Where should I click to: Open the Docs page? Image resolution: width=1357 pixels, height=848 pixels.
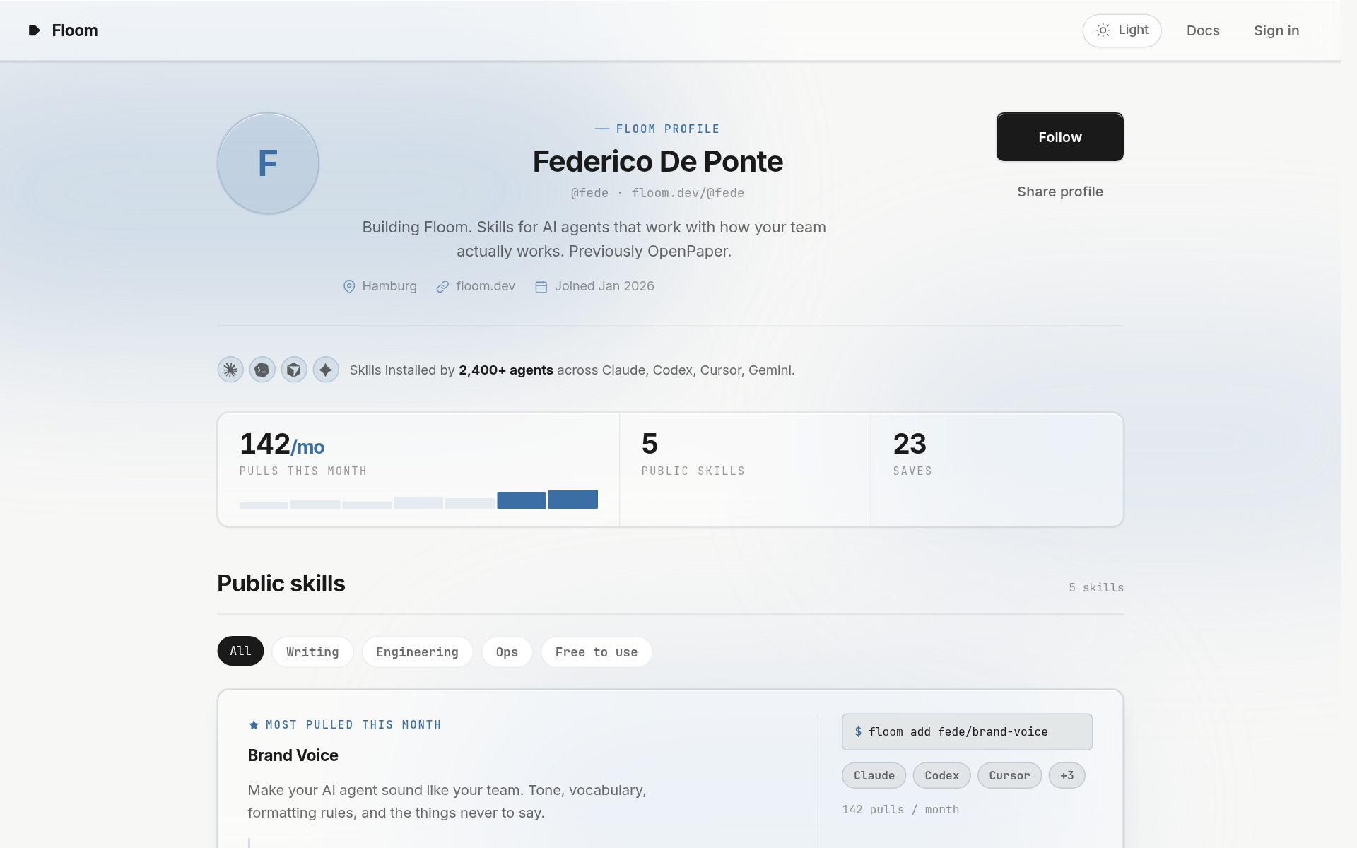click(x=1203, y=30)
